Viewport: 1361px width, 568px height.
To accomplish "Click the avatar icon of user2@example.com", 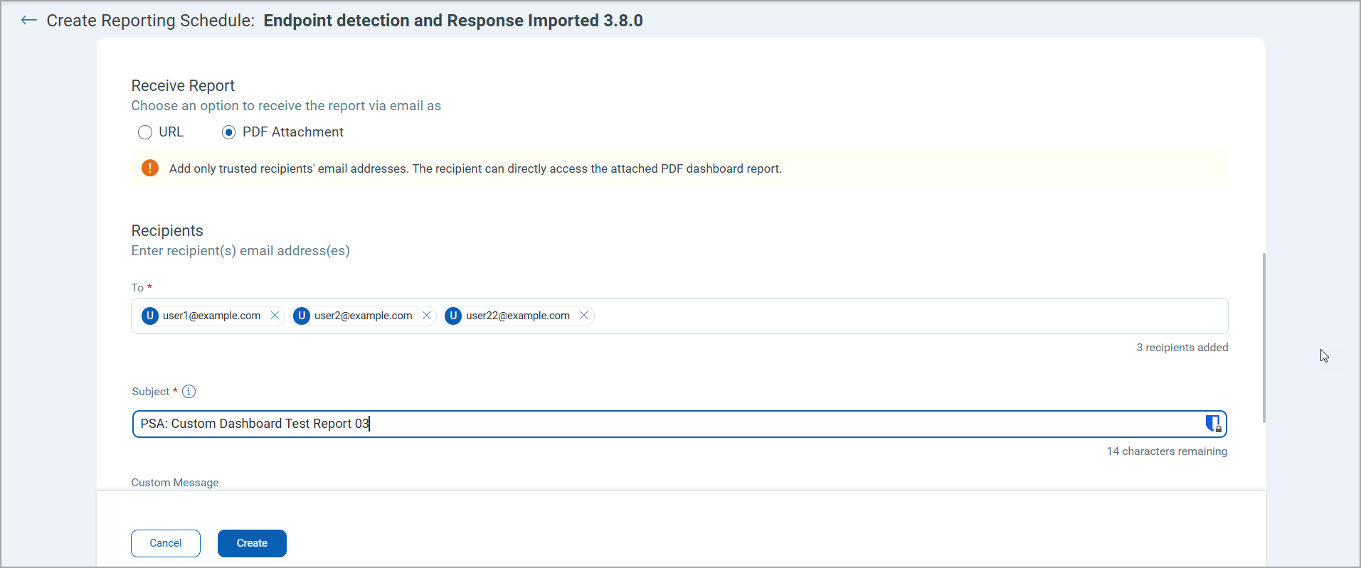I will click(302, 316).
